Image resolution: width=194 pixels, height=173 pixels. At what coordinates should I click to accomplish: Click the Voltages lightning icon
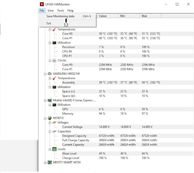coord(54,123)
